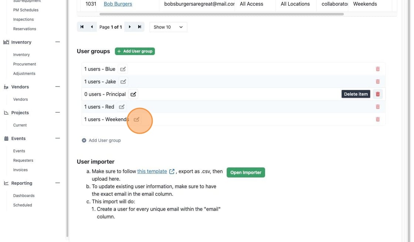414x242 pixels.
Task: Click the users table horizontal scrollbar
Action: pyautogui.click(x=221, y=14)
